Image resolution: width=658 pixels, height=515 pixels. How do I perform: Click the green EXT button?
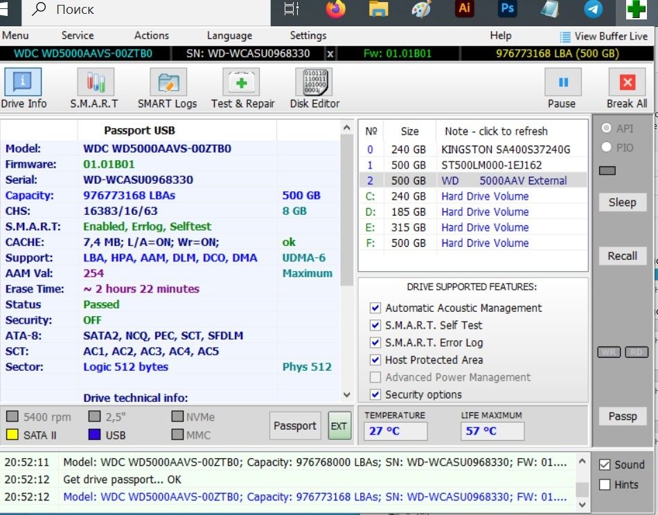pos(339,426)
